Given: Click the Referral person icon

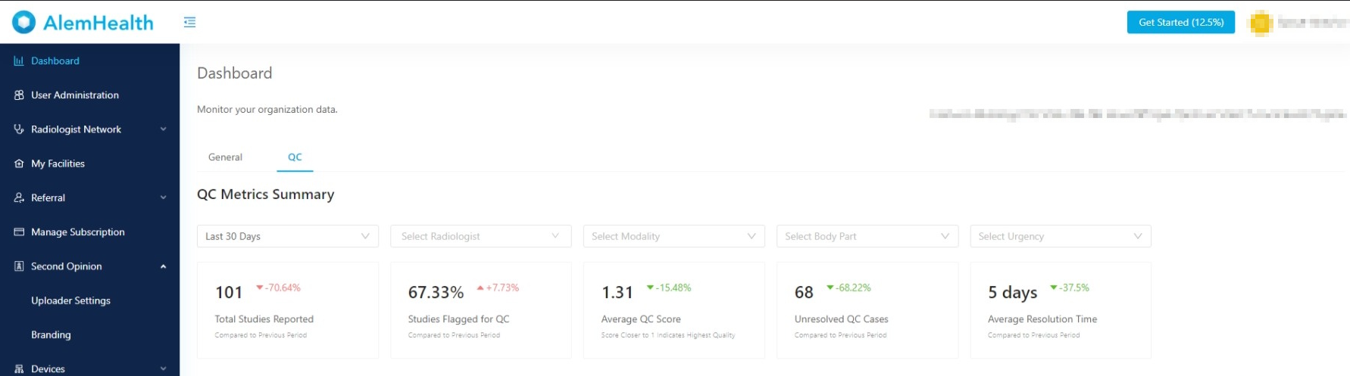Looking at the screenshot, I should (x=19, y=197).
